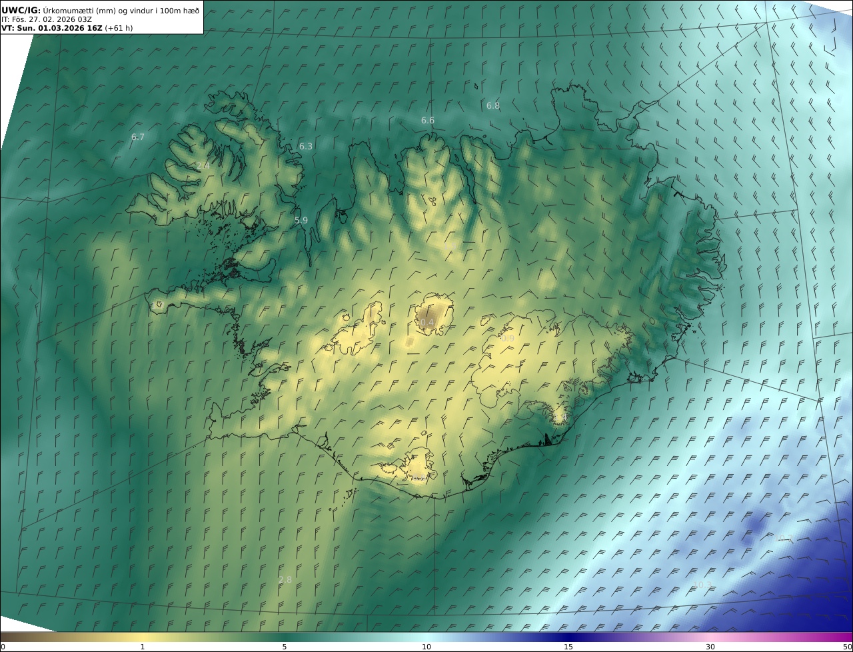Click the colorbar tick label 10
Screen dimensions: 853x652
pyautogui.click(x=426, y=647)
